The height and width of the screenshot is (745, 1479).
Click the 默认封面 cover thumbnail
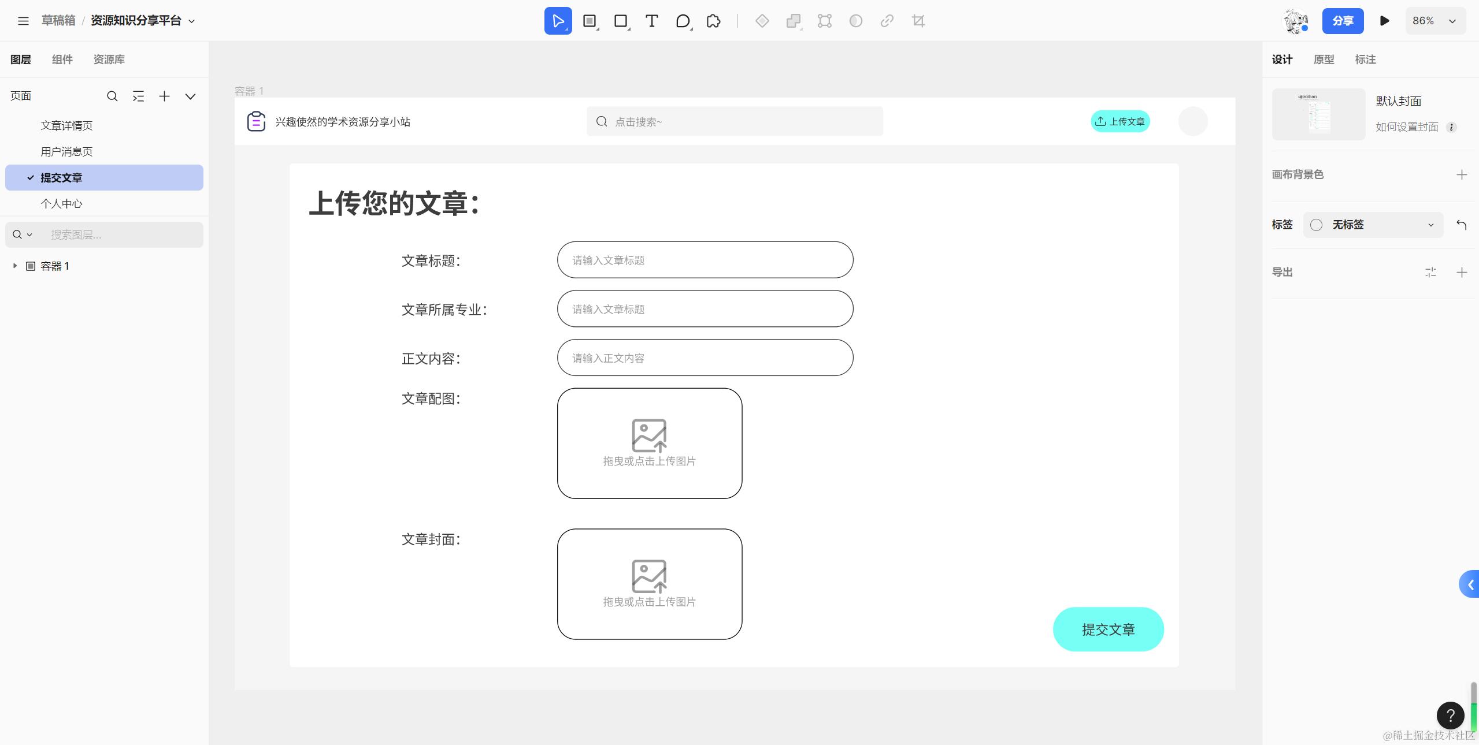click(1317, 114)
